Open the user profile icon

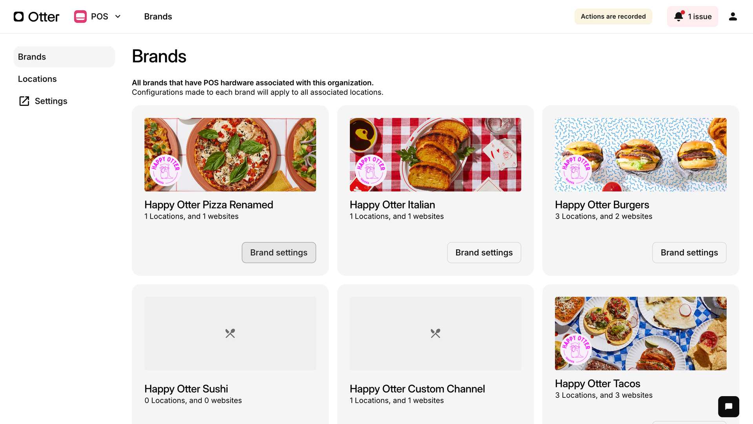733,16
